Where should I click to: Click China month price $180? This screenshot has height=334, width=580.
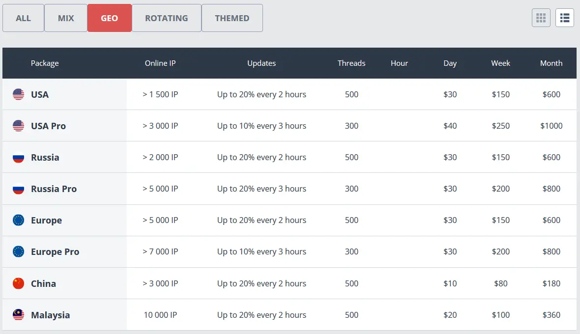(x=551, y=284)
